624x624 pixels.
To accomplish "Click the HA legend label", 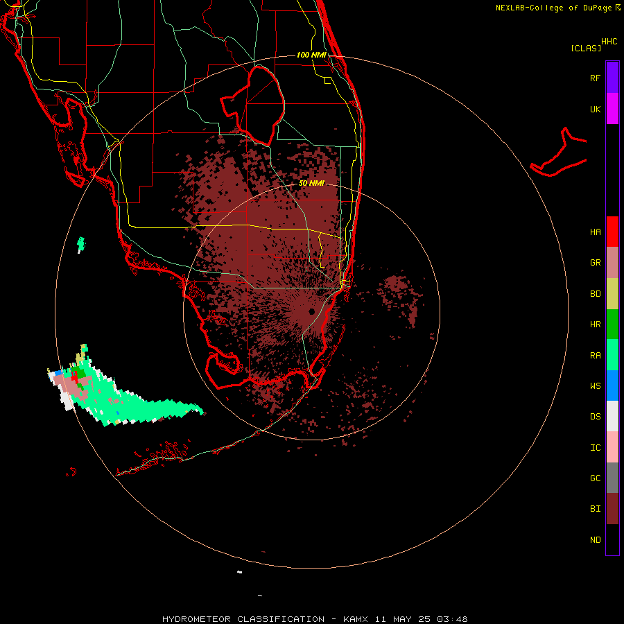I will click(x=595, y=232).
